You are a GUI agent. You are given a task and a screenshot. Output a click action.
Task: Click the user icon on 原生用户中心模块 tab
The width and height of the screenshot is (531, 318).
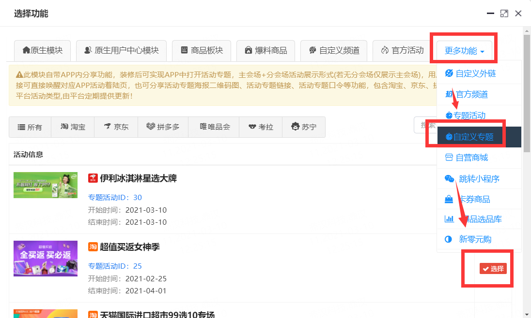(88, 50)
